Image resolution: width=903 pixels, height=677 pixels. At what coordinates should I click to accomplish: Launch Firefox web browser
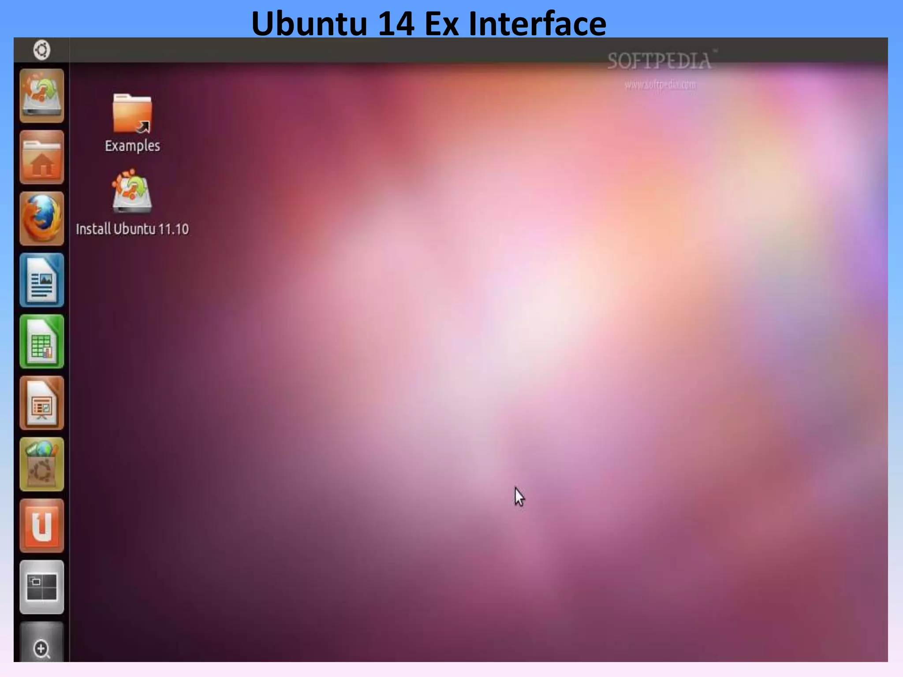tap(42, 219)
